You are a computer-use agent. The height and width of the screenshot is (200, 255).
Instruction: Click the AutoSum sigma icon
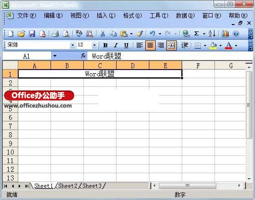(196, 34)
